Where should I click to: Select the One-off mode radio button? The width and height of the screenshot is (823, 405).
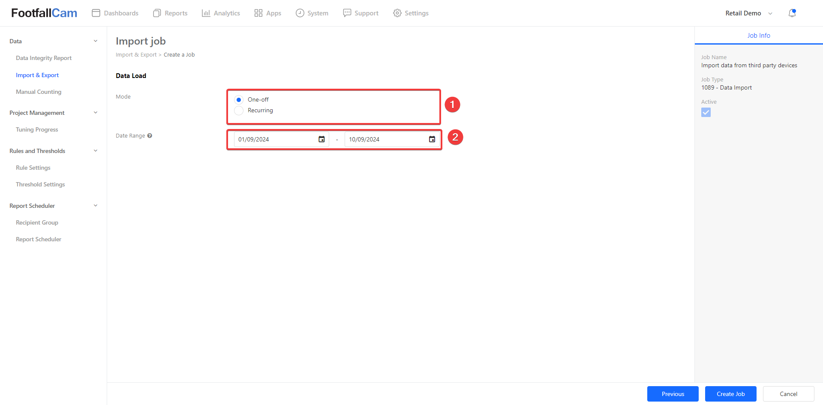point(239,99)
